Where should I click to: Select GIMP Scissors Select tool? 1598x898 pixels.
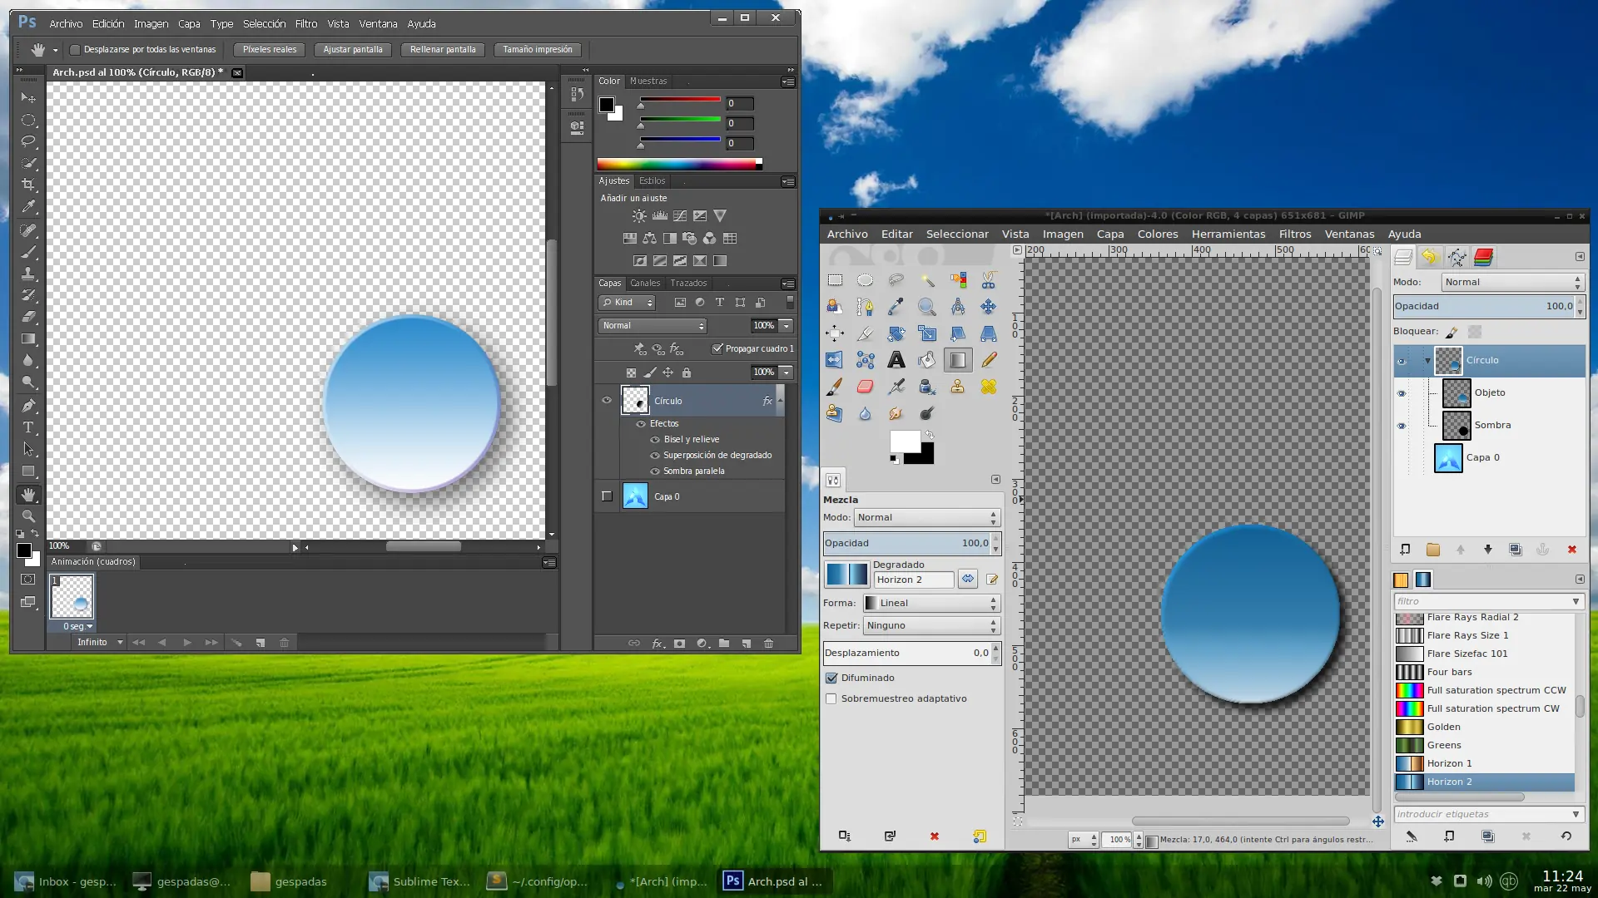(x=988, y=280)
